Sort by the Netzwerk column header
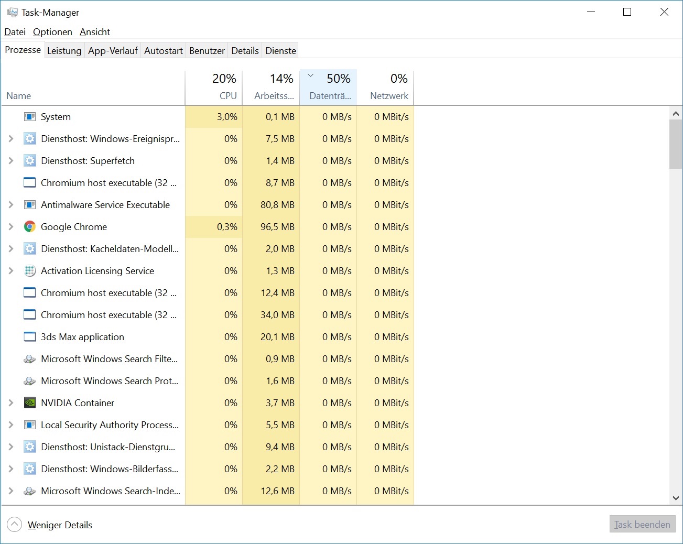Screen dimensions: 683x544 pyautogui.click(x=386, y=87)
